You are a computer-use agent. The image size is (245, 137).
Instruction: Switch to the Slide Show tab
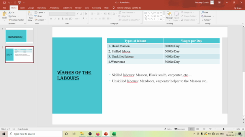pos(67,8)
